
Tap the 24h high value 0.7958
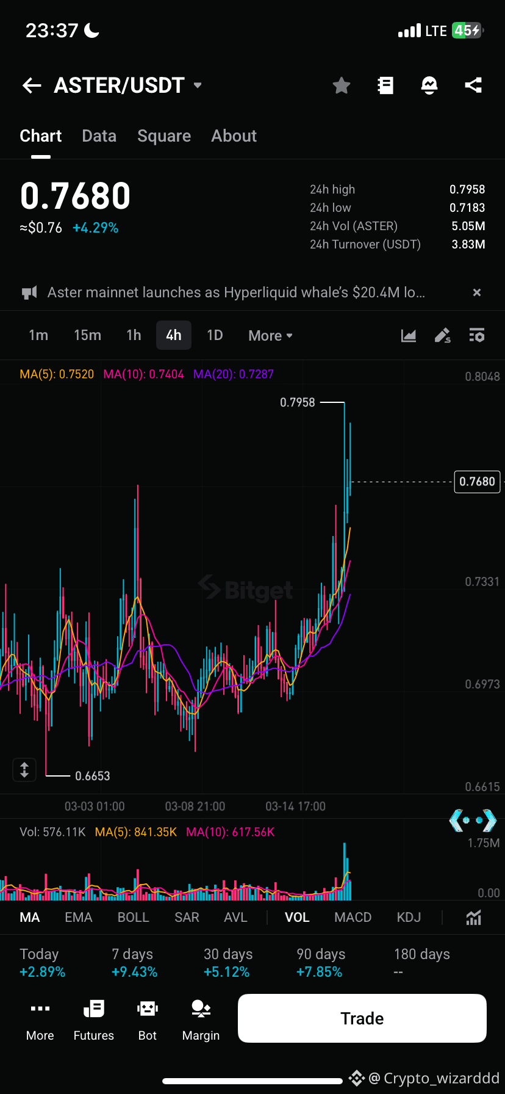click(x=467, y=190)
